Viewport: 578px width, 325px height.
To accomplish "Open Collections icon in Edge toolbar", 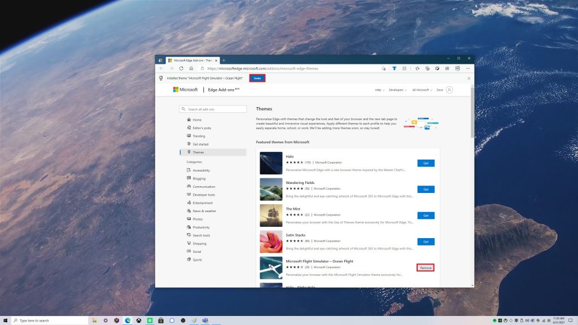I will tap(427, 68).
